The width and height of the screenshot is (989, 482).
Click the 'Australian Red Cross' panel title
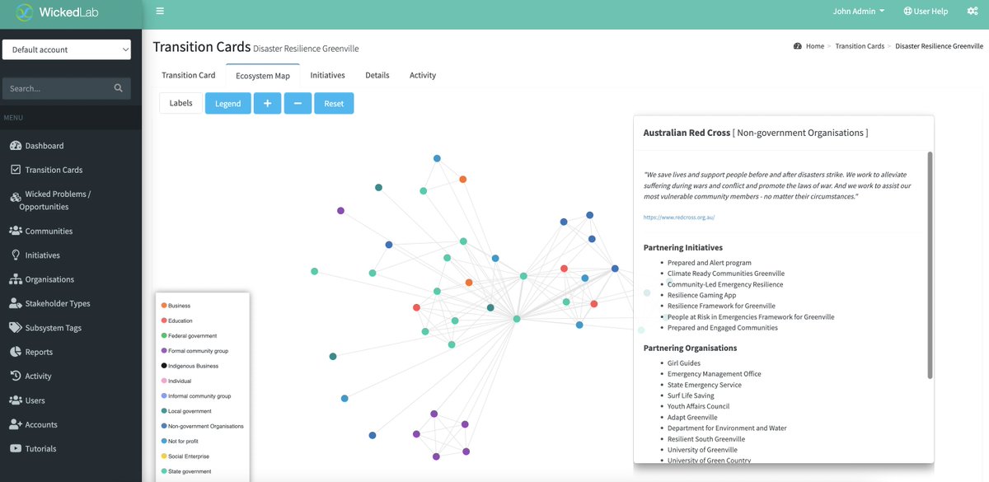click(x=687, y=133)
